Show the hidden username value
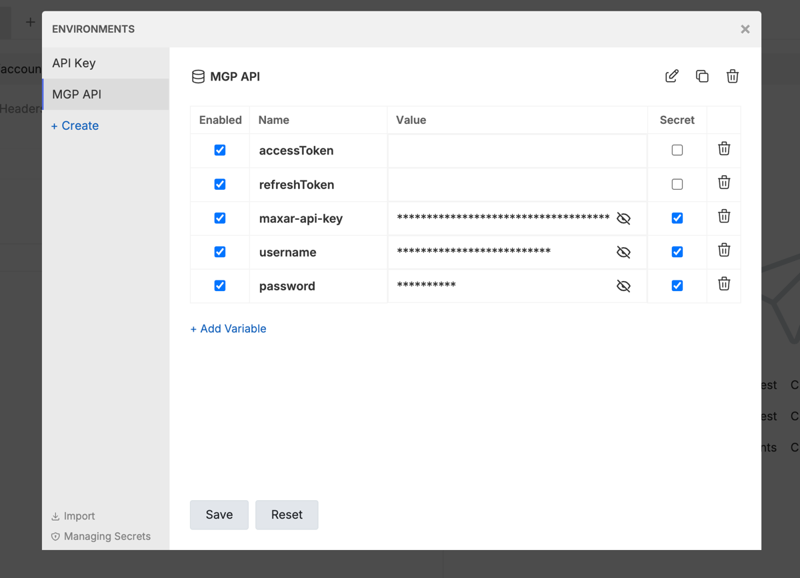The height and width of the screenshot is (578, 800). coord(623,252)
